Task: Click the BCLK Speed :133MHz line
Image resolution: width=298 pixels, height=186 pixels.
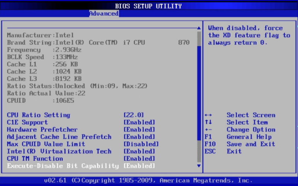Action: [x=42, y=57]
